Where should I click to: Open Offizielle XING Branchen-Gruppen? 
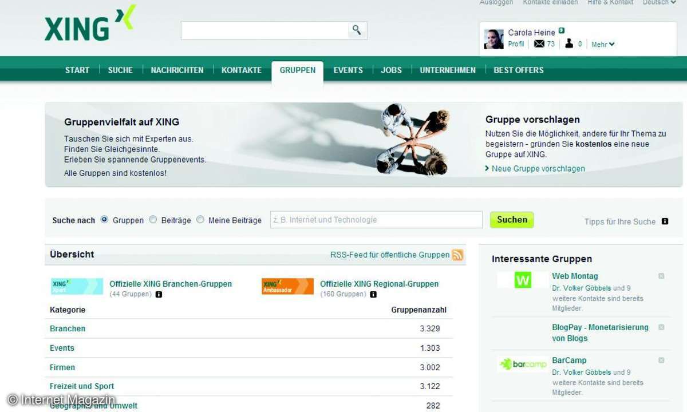(x=171, y=284)
